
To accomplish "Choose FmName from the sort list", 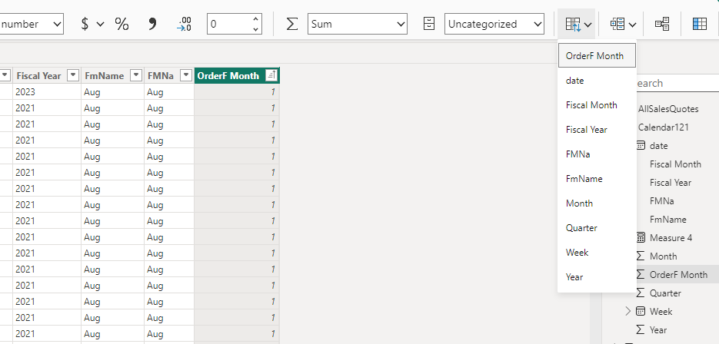I will point(584,179).
